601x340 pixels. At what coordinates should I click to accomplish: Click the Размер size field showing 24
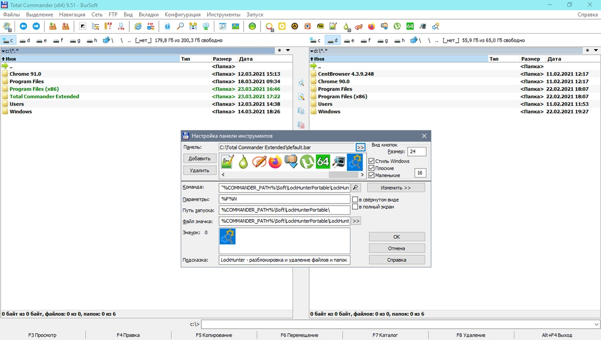[417, 151]
